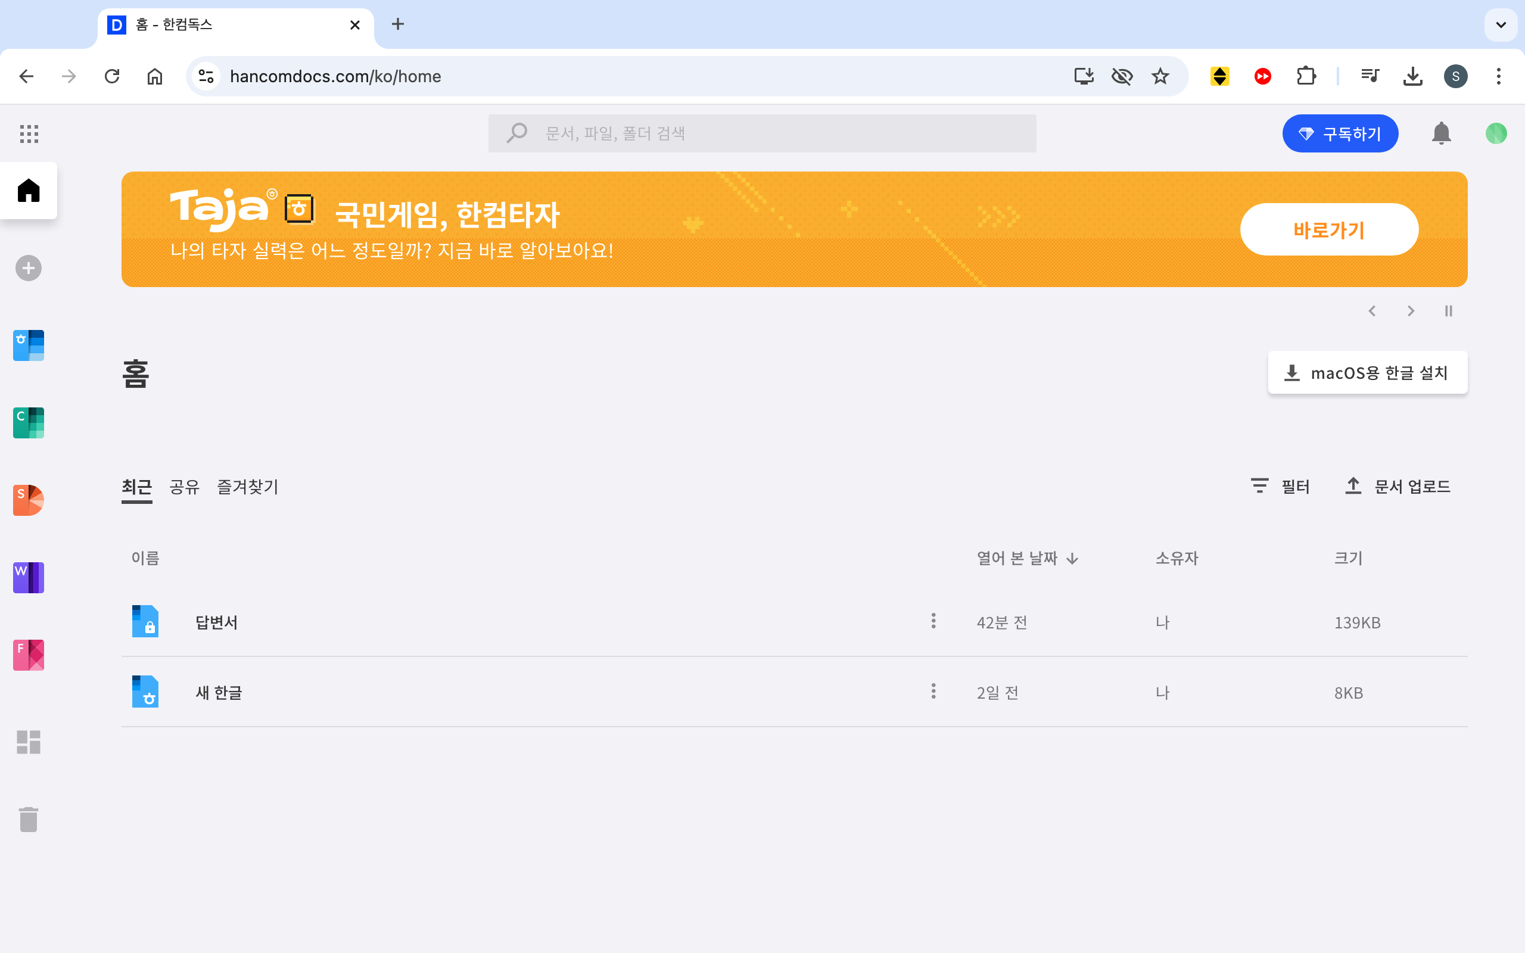The image size is (1525, 953).
Task: Open notifications bell icon
Action: tap(1441, 133)
